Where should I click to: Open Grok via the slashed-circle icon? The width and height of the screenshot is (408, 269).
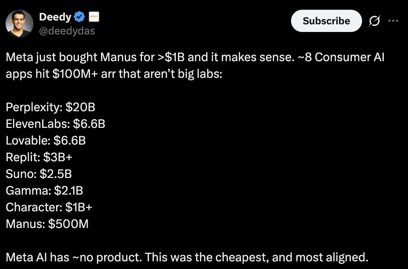click(x=375, y=21)
